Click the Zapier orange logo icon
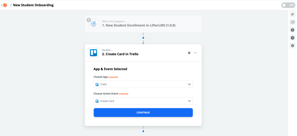 tap(5, 5)
